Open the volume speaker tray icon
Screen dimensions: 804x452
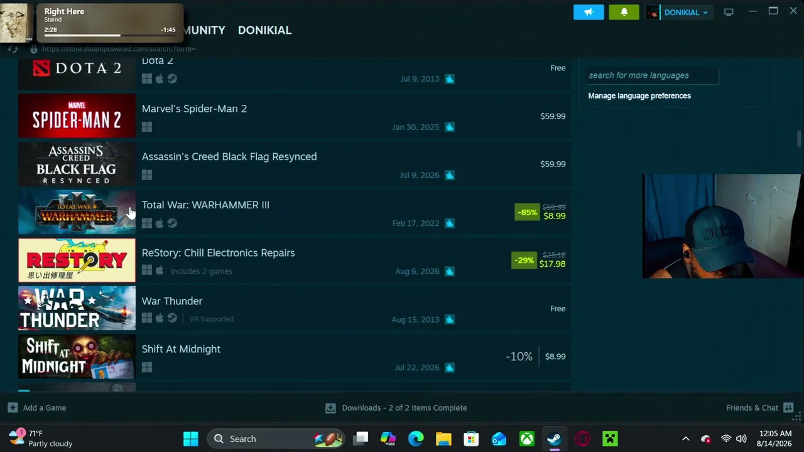pos(741,439)
